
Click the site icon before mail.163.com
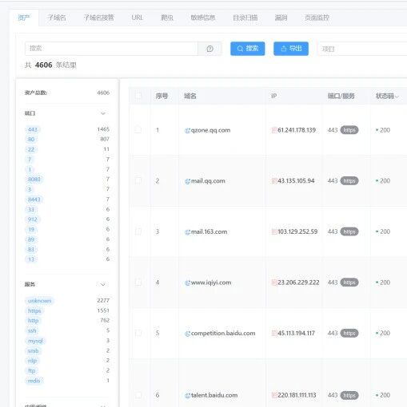coord(188,232)
